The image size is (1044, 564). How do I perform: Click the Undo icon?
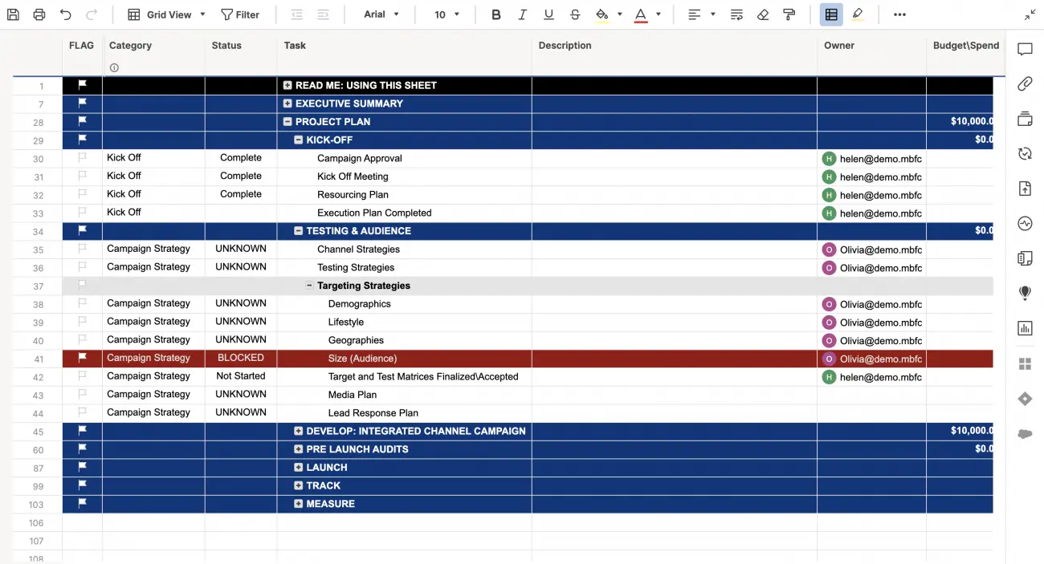pos(63,14)
